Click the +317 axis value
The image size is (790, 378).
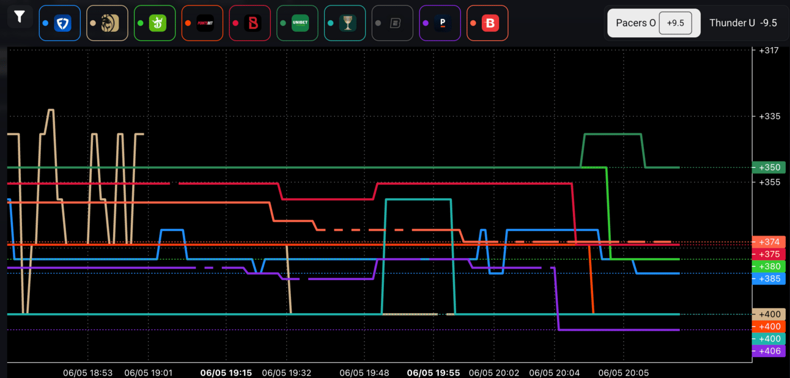point(769,51)
